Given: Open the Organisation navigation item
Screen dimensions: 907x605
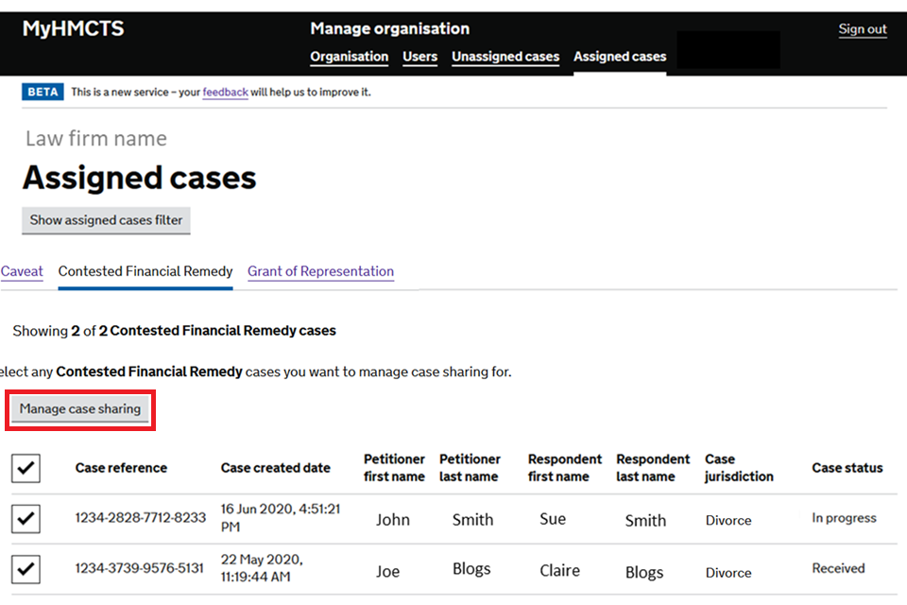Looking at the screenshot, I should coord(350,57).
